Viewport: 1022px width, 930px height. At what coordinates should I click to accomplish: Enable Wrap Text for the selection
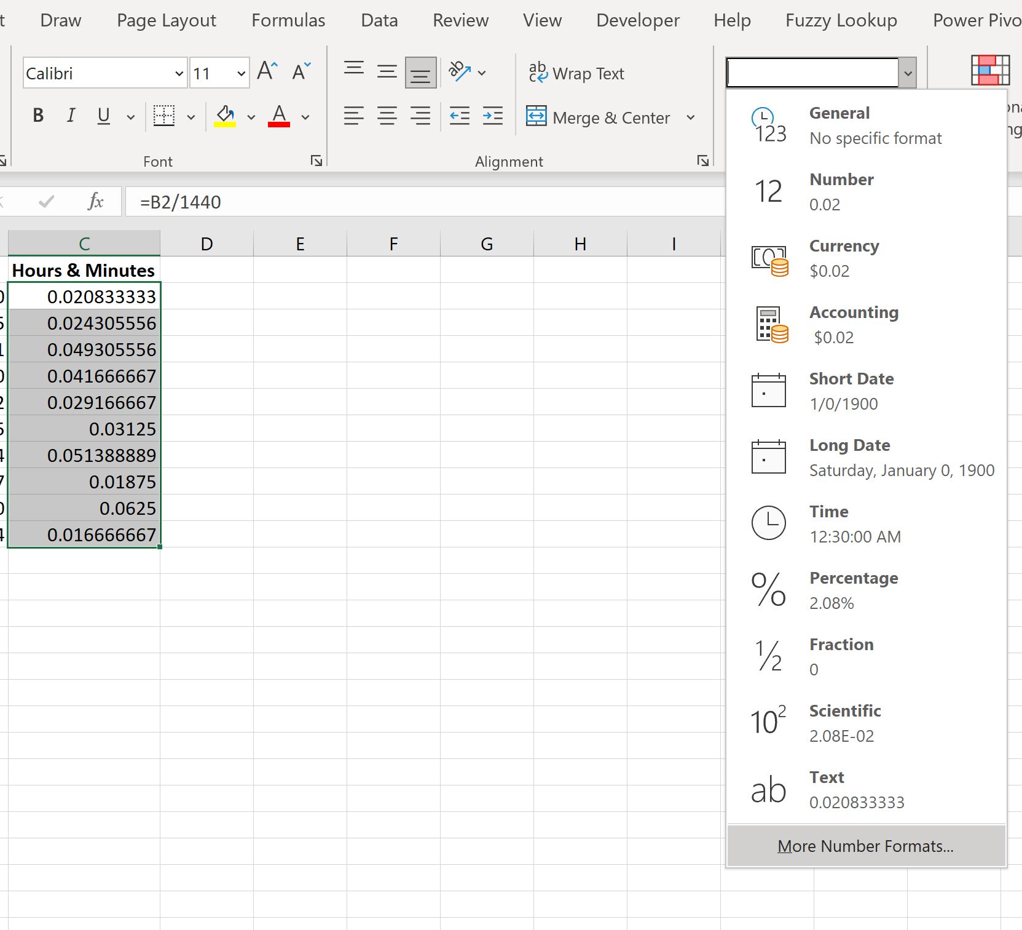coord(576,73)
